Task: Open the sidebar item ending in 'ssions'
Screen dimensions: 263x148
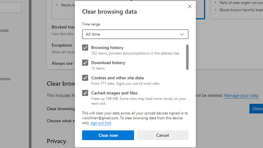Action: [5, 79]
